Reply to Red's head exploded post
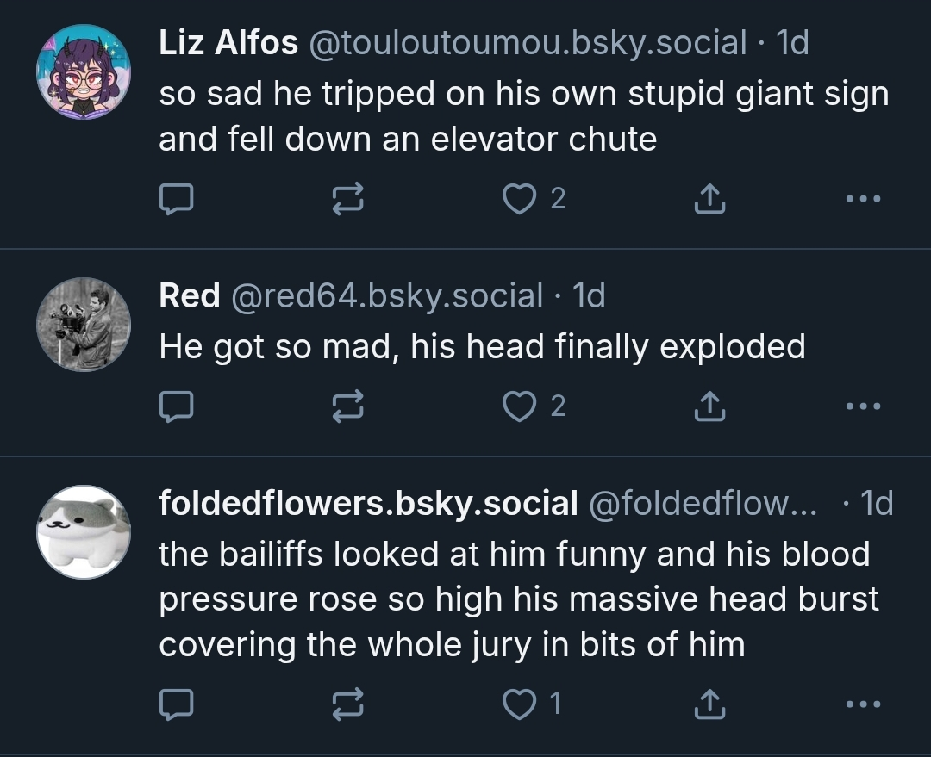The width and height of the screenshot is (931, 757). tap(176, 406)
